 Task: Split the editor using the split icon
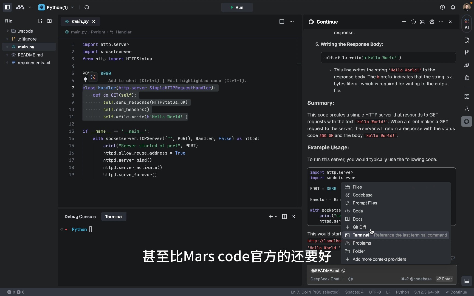pos(282,21)
